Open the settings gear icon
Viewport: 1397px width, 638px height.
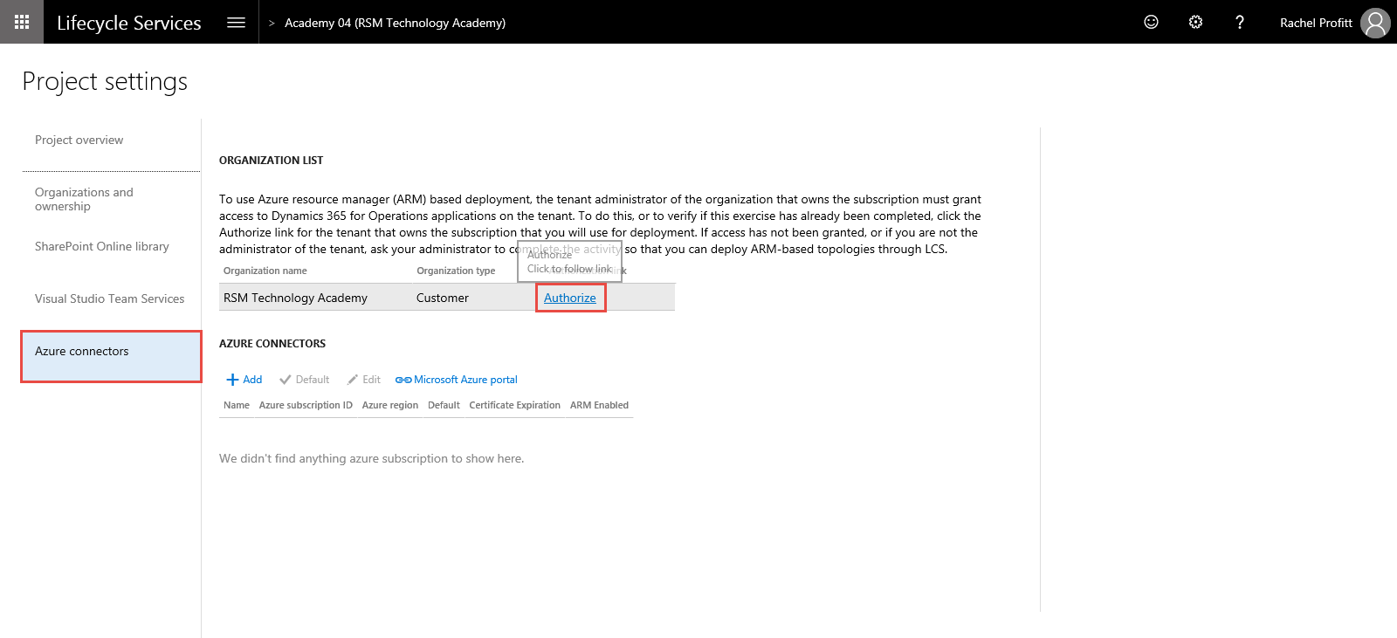point(1195,22)
